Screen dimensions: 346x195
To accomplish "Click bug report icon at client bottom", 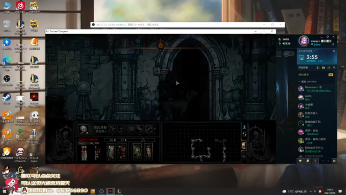I will [x=334, y=161].
